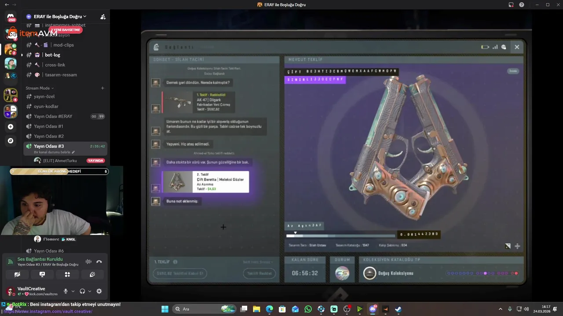Click preview toggle icon left of target icon
This screenshot has width=563, height=316.
(508, 246)
